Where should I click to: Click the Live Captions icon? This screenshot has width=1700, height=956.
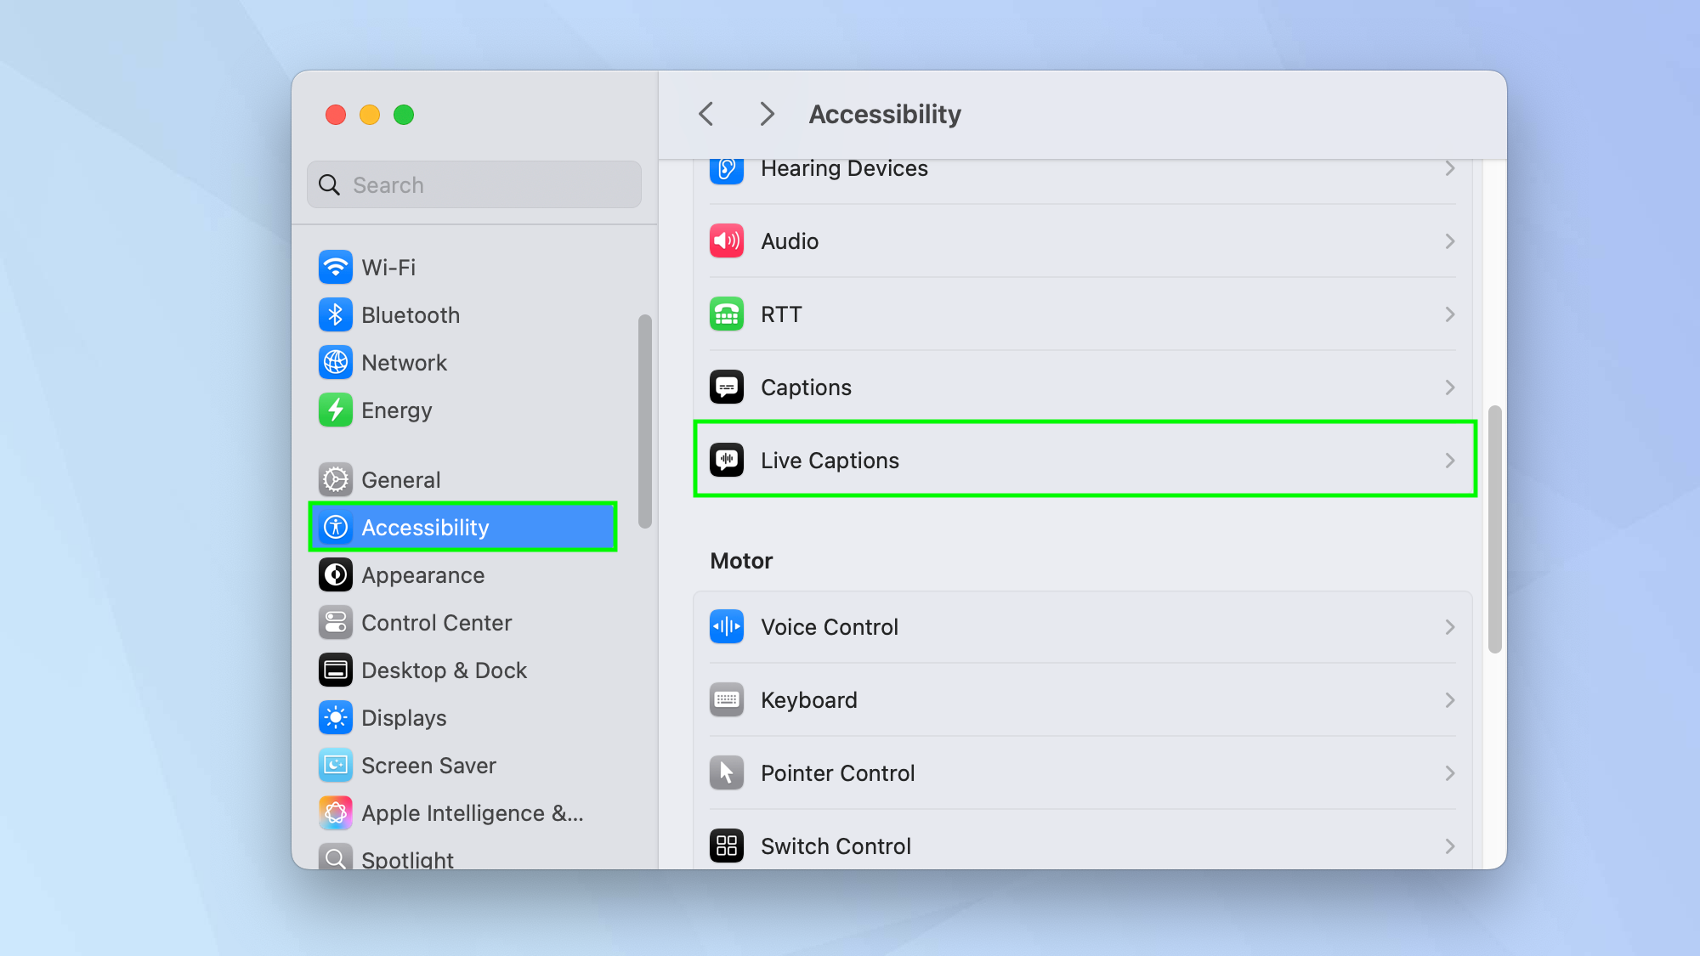(727, 460)
